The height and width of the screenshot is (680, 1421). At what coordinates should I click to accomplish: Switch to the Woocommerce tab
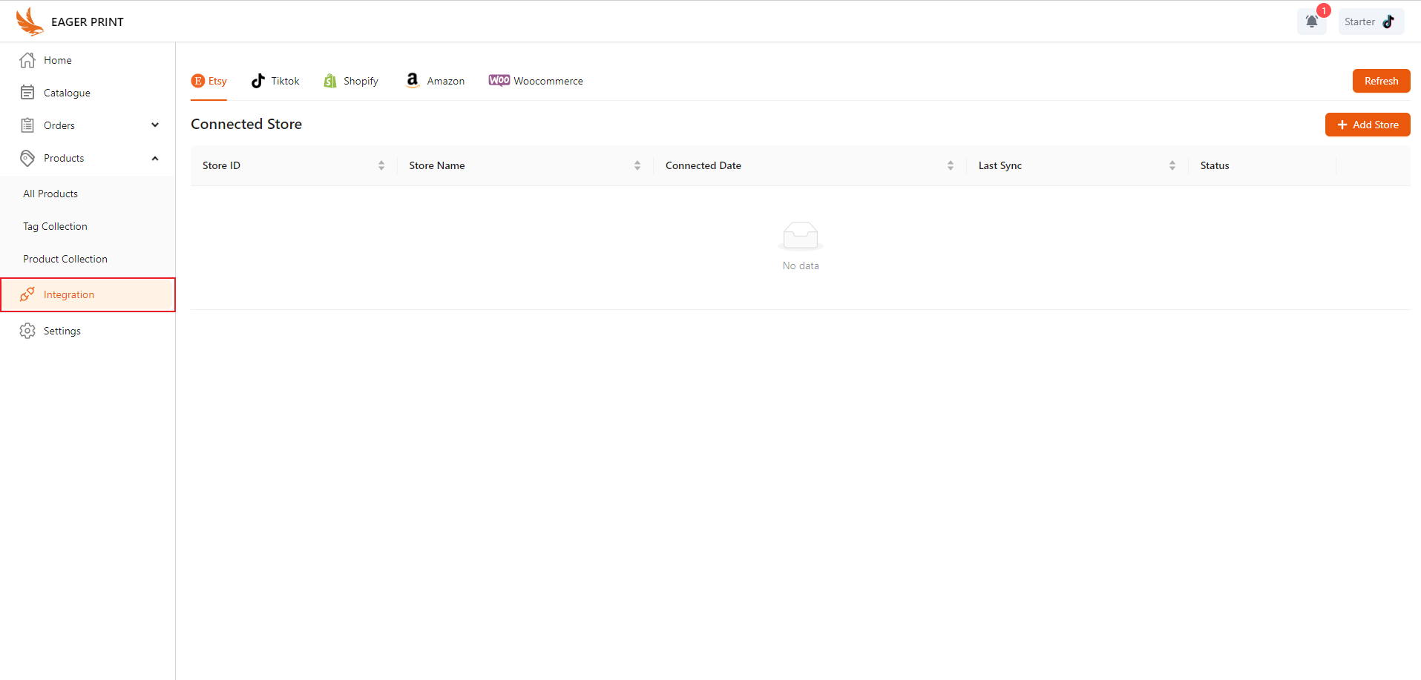point(536,81)
